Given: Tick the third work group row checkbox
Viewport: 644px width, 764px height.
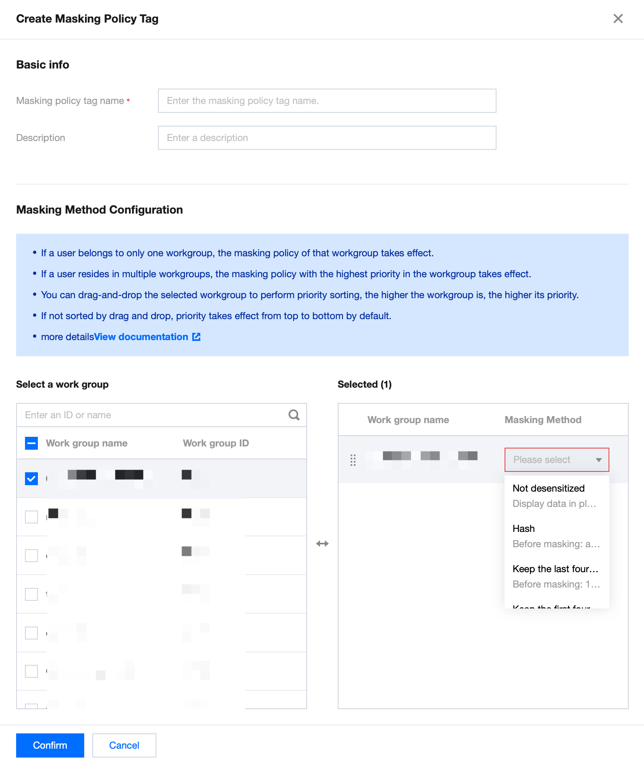Looking at the screenshot, I should (x=31, y=555).
